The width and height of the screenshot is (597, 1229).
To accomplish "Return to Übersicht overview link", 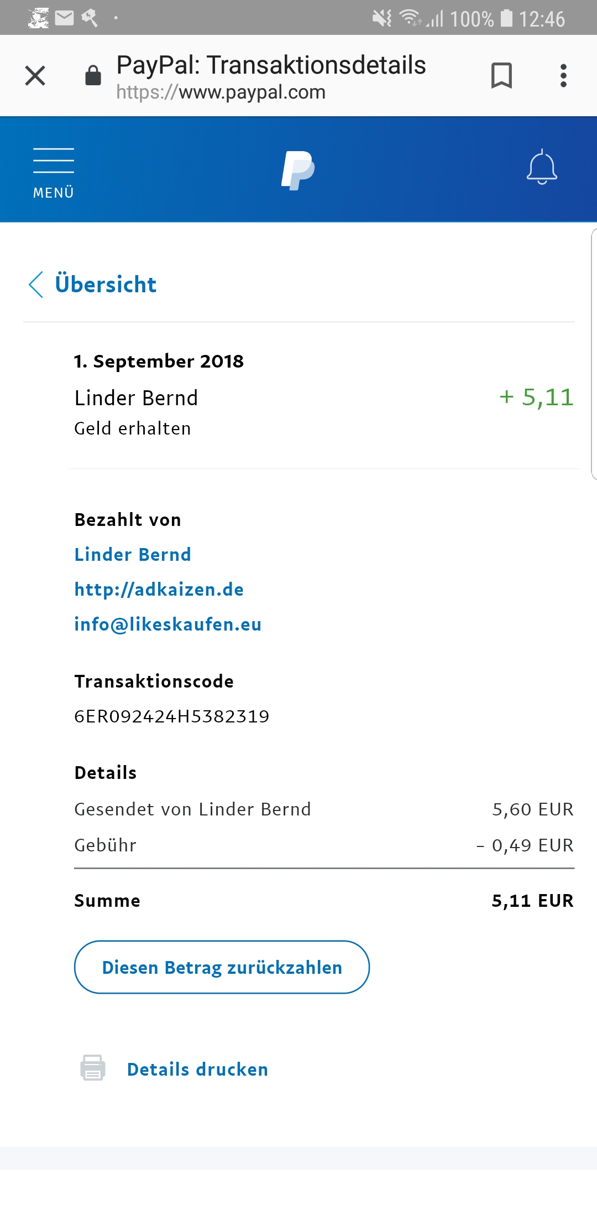I will 106,285.
